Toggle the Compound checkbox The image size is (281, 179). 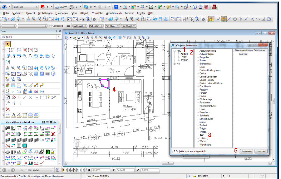(50, 26)
